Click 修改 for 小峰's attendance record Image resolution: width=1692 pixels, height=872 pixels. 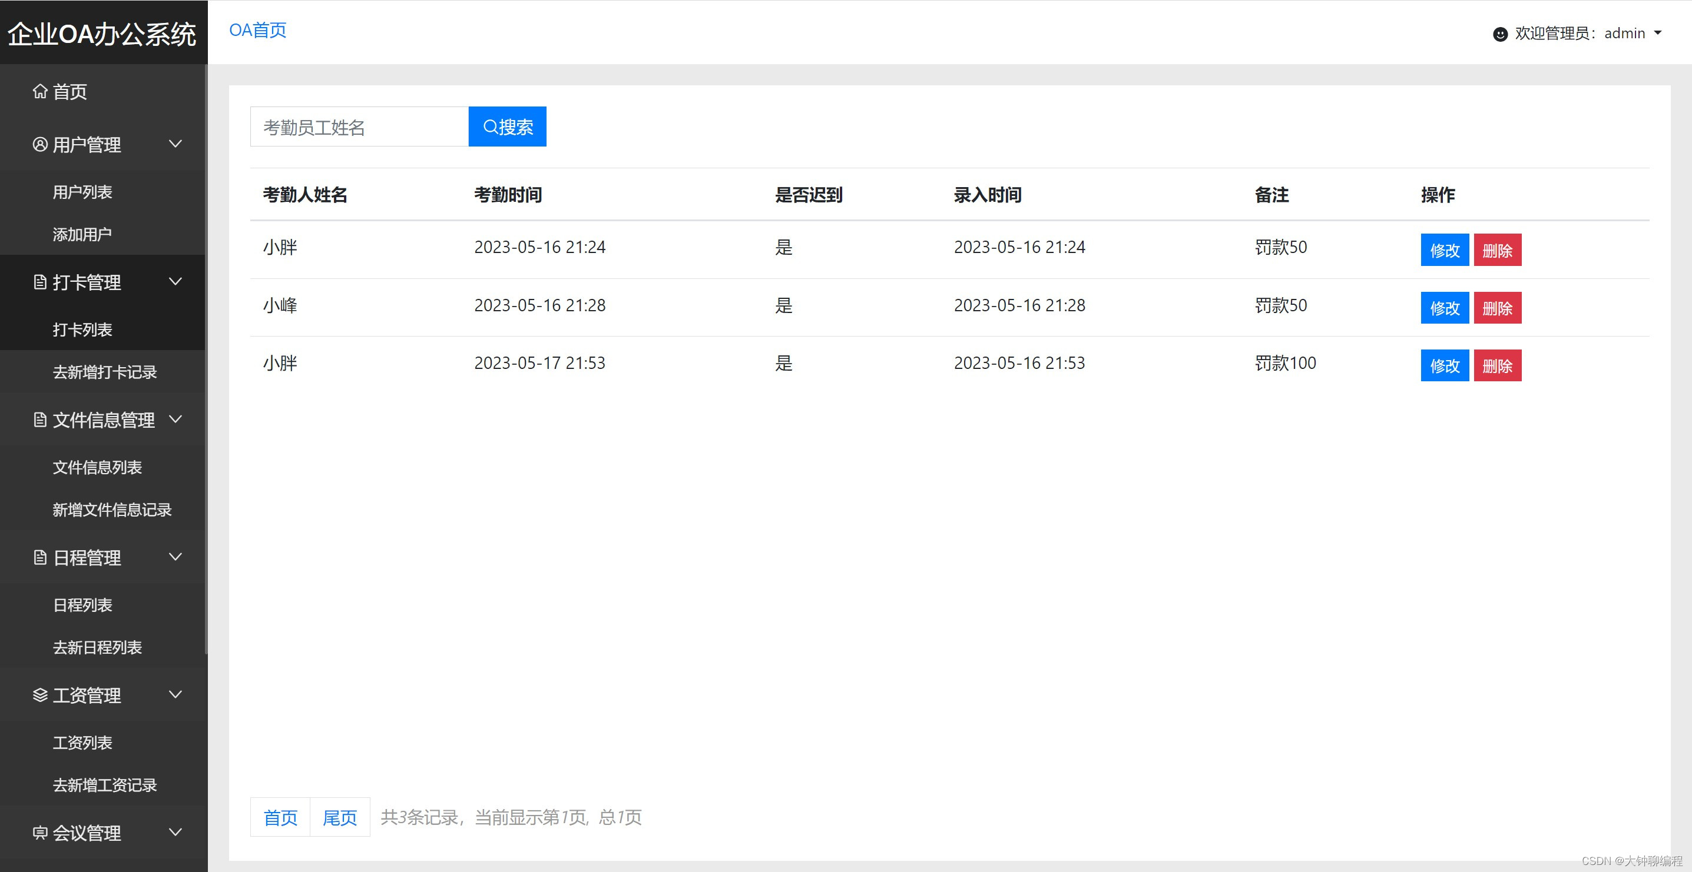[1445, 307]
